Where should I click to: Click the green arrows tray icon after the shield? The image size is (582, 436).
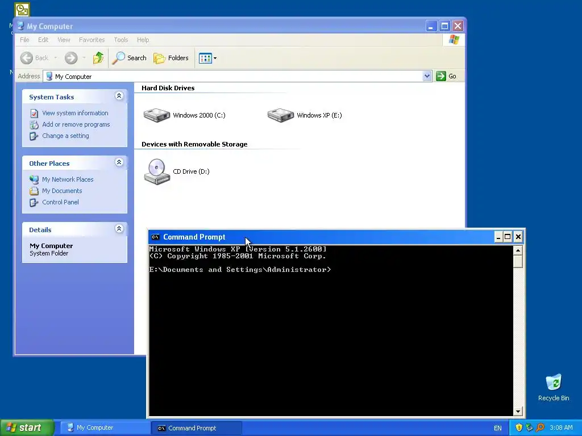point(530,428)
